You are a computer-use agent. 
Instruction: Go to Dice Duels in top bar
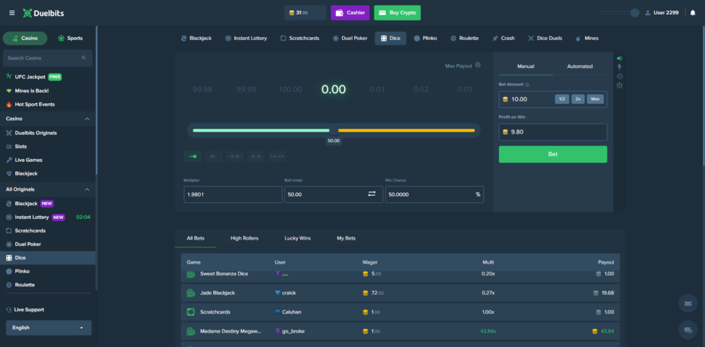point(545,39)
